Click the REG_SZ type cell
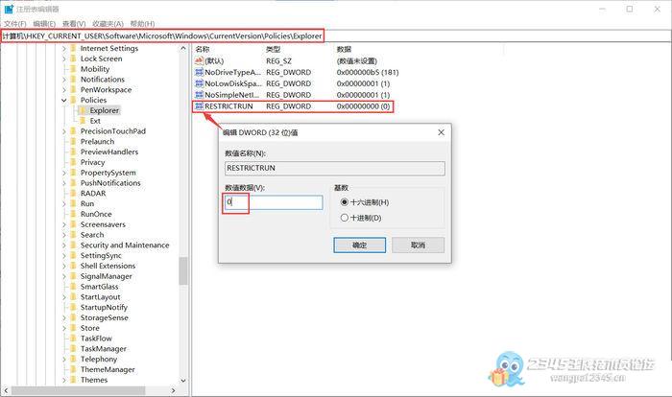 pyautogui.click(x=278, y=60)
